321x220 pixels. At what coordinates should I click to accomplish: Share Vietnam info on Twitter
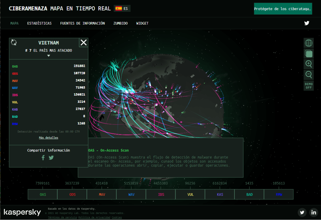pyautogui.click(x=51, y=158)
